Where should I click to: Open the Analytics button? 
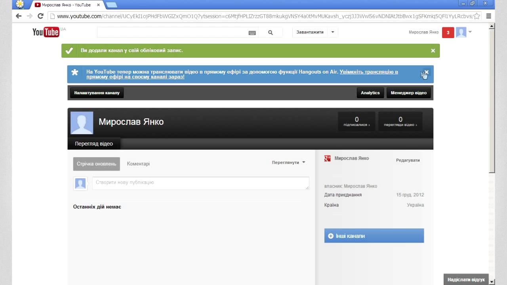pos(370,93)
